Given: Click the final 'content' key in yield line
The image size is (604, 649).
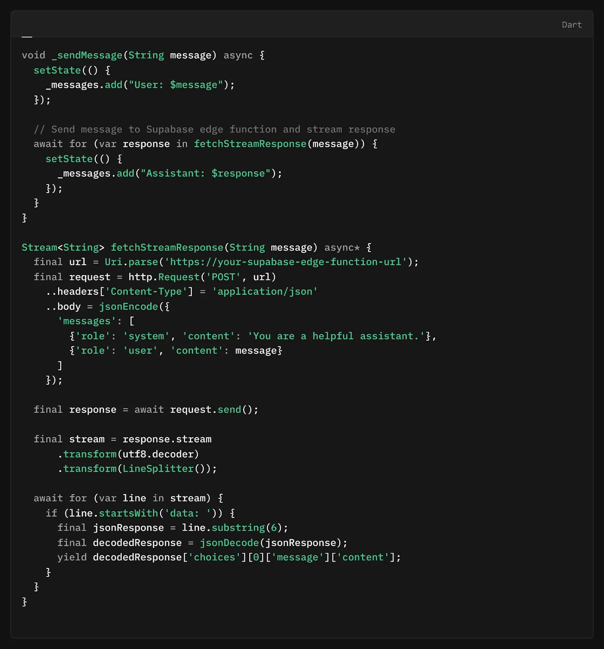Looking at the screenshot, I should point(362,557).
